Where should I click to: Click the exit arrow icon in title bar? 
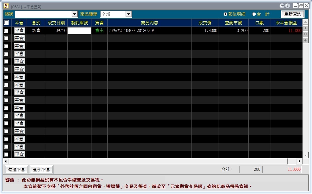(x=282, y=6)
